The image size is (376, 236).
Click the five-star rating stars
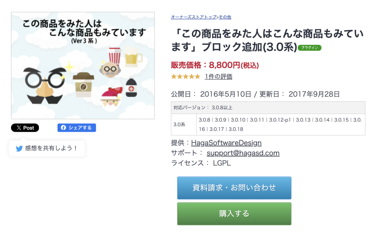(185, 76)
